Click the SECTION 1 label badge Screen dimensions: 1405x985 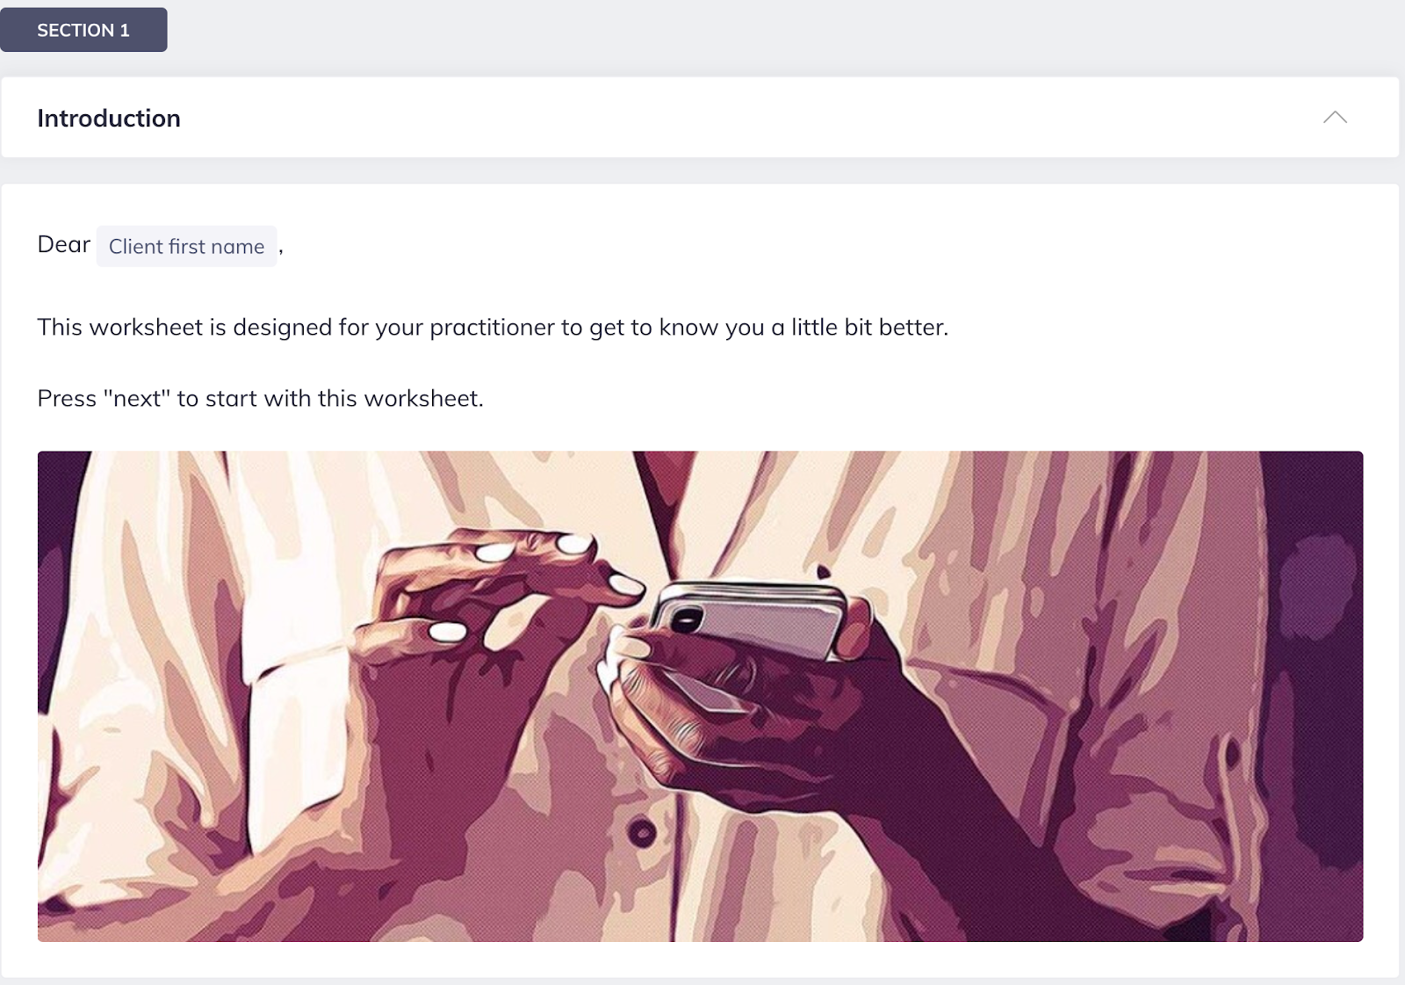(x=83, y=30)
